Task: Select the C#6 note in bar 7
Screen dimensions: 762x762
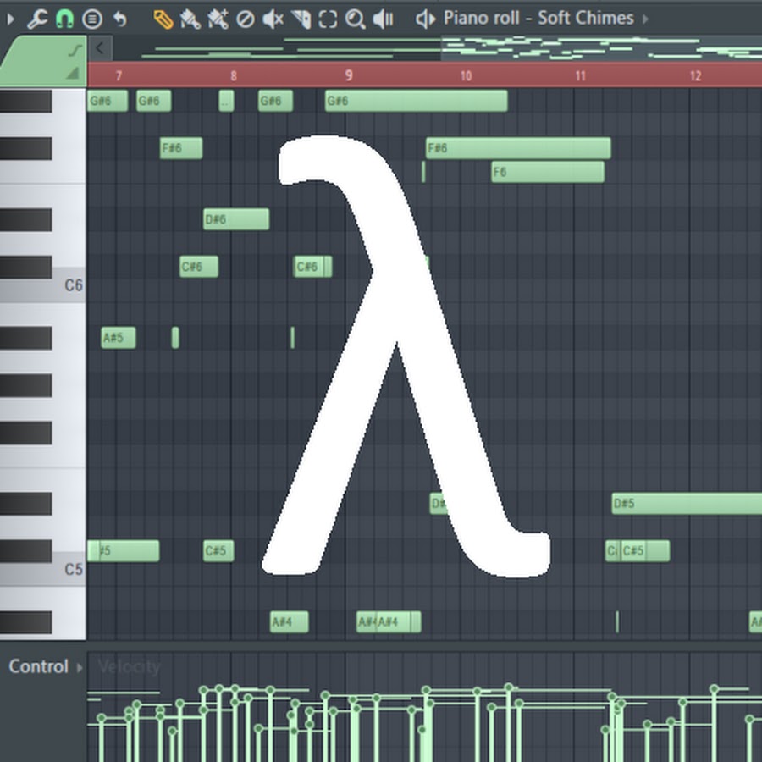Action: pyautogui.click(x=199, y=267)
